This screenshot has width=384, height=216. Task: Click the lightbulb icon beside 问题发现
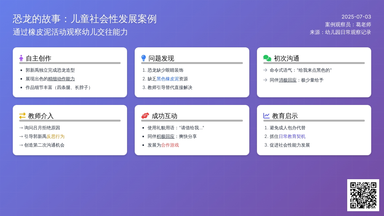click(x=144, y=58)
